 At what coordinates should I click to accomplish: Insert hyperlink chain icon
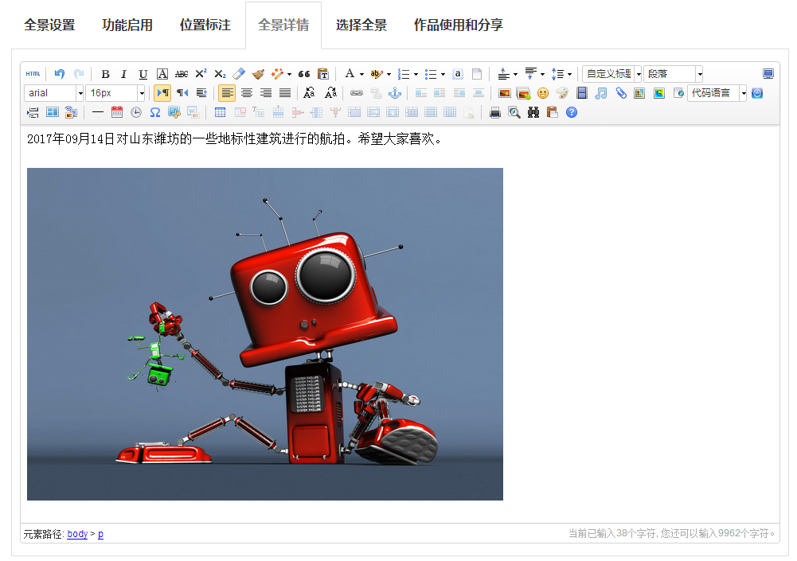357,93
